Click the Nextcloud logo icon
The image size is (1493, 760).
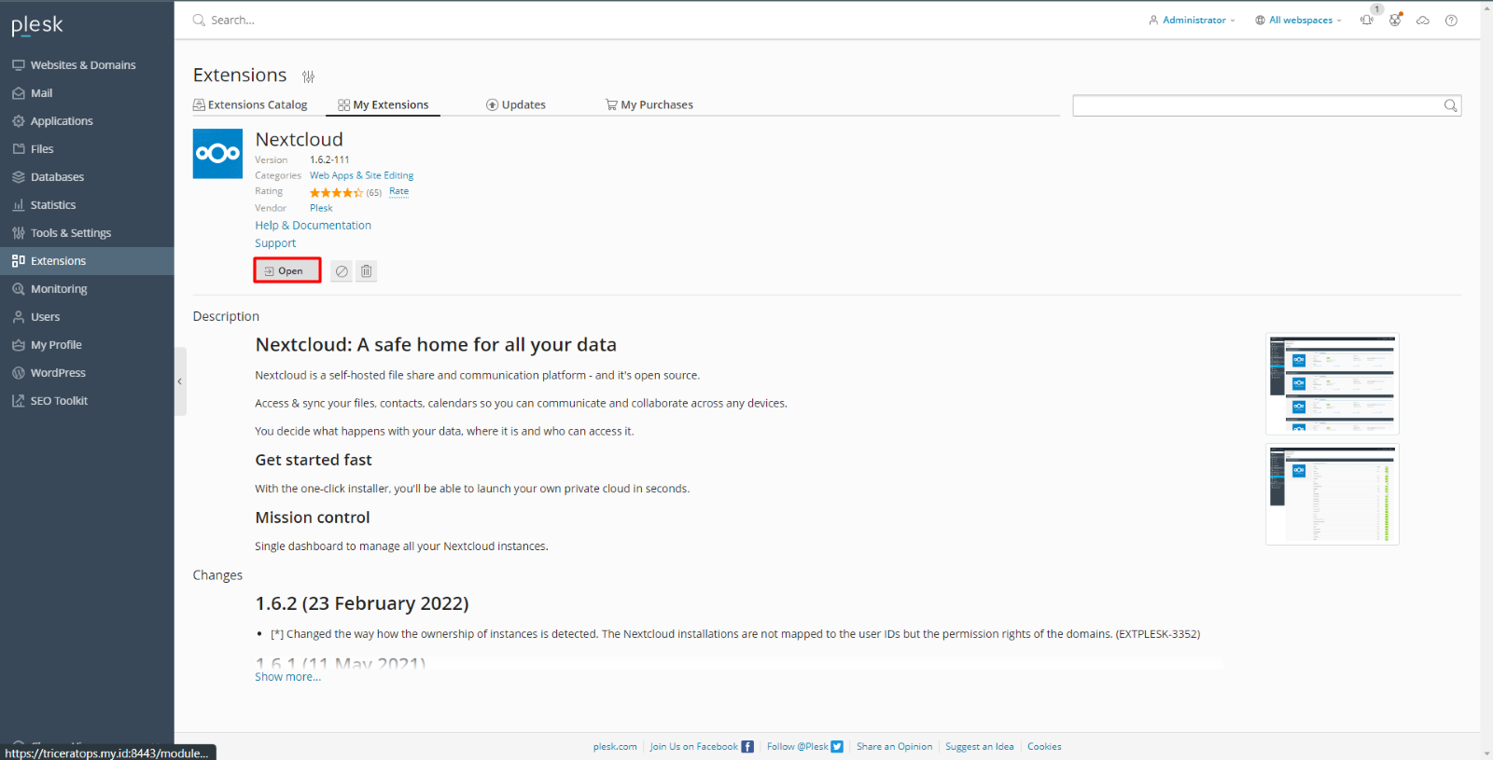(x=217, y=154)
